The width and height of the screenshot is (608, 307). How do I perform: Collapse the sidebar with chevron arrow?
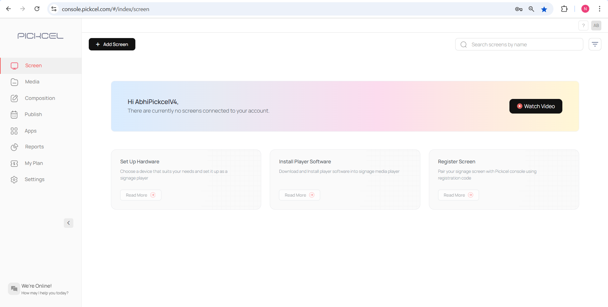(x=68, y=223)
